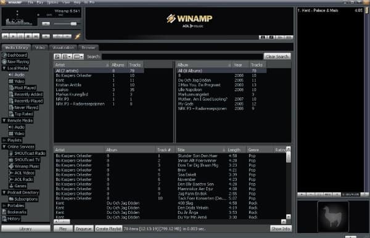Collapse the Local Media tree node
The height and width of the screenshot is (238, 370).
4,68
